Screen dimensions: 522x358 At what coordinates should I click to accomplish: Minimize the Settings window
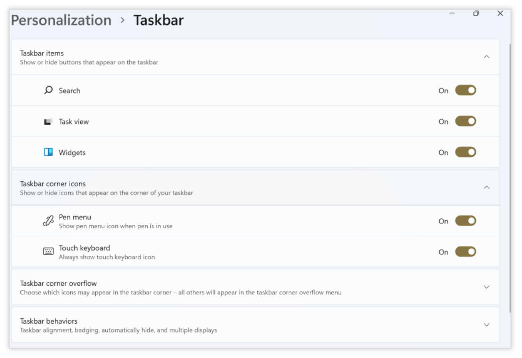tap(452, 13)
